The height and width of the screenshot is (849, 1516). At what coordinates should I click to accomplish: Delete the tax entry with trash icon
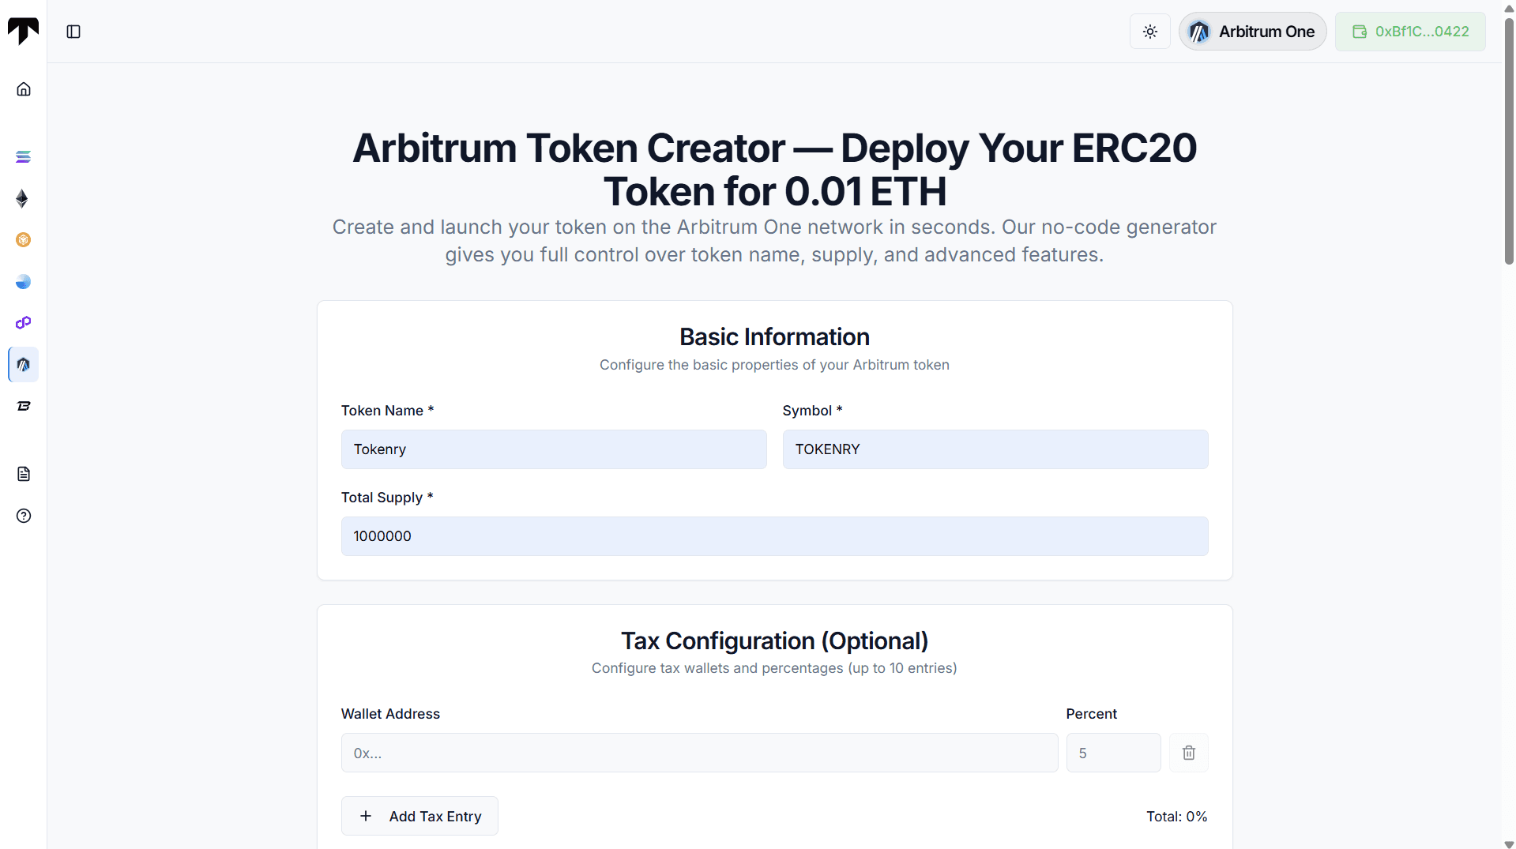tap(1188, 753)
